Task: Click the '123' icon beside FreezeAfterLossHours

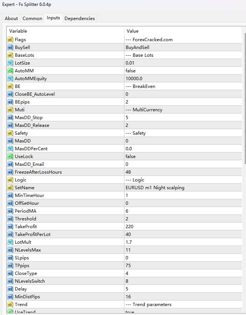Action: tap(10, 172)
